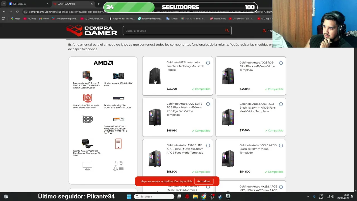Click the browser address bar
The width and height of the screenshot is (357, 201).
point(148,12)
